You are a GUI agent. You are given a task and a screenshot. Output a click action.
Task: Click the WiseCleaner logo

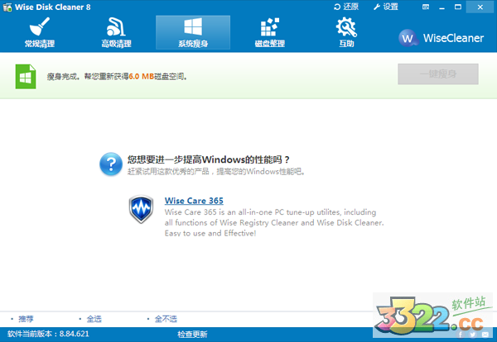point(441,38)
